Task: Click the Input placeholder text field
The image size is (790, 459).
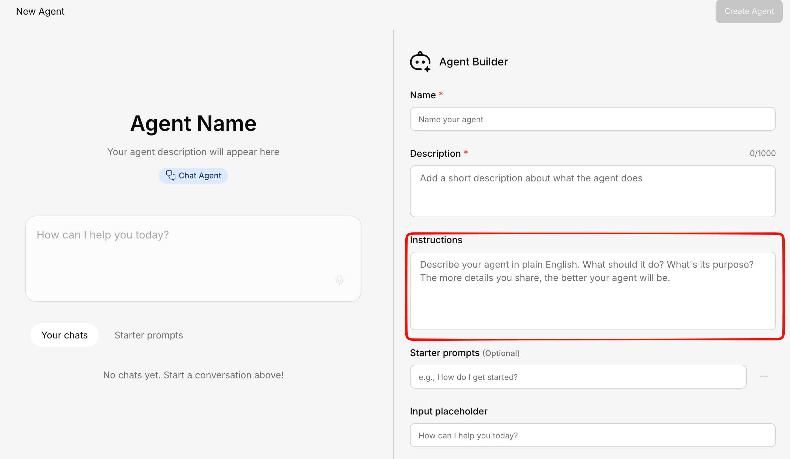Action: pos(593,435)
